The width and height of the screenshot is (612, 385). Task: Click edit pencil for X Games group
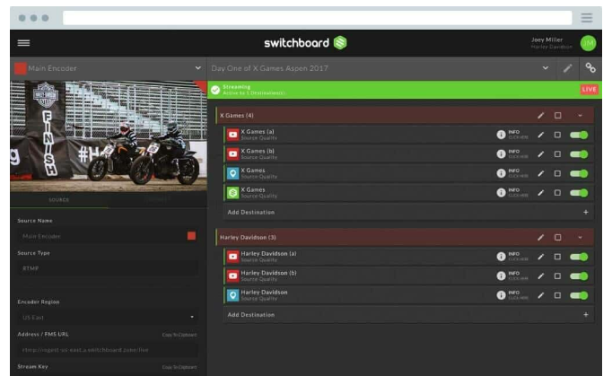pos(540,115)
